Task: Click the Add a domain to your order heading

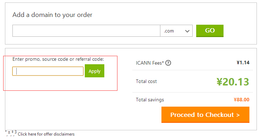Action: tap(53, 15)
